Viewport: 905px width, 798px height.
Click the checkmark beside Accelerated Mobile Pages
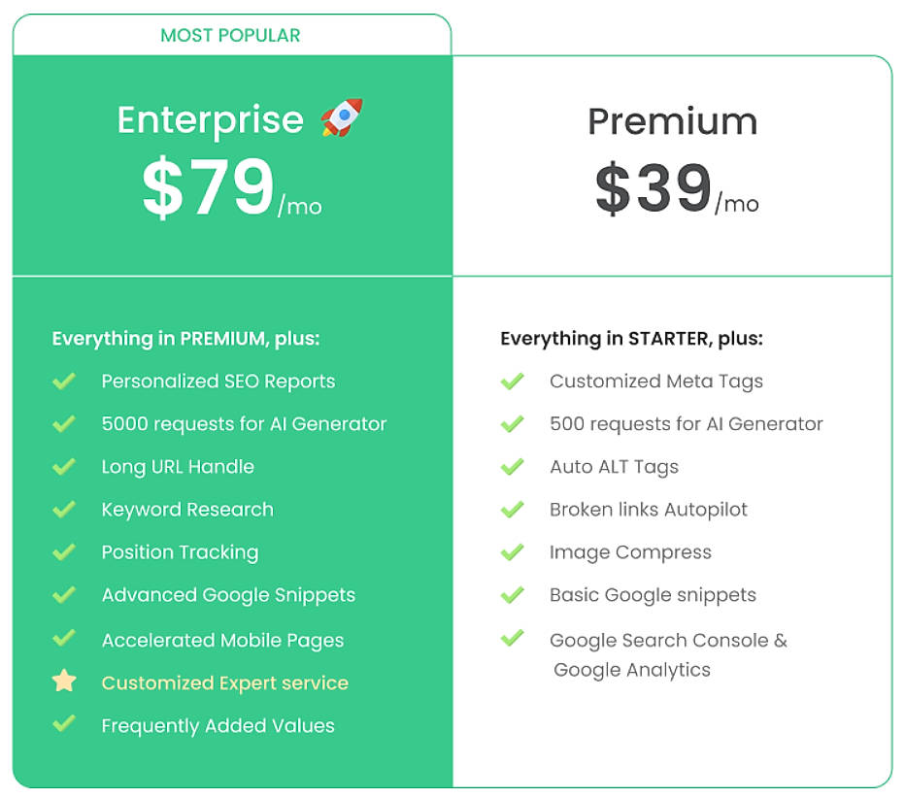tap(63, 638)
